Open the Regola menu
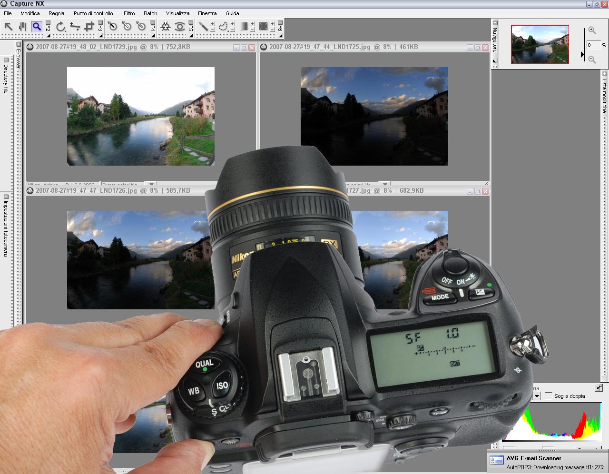The height and width of the screenshot is (474, 609). 56,13
